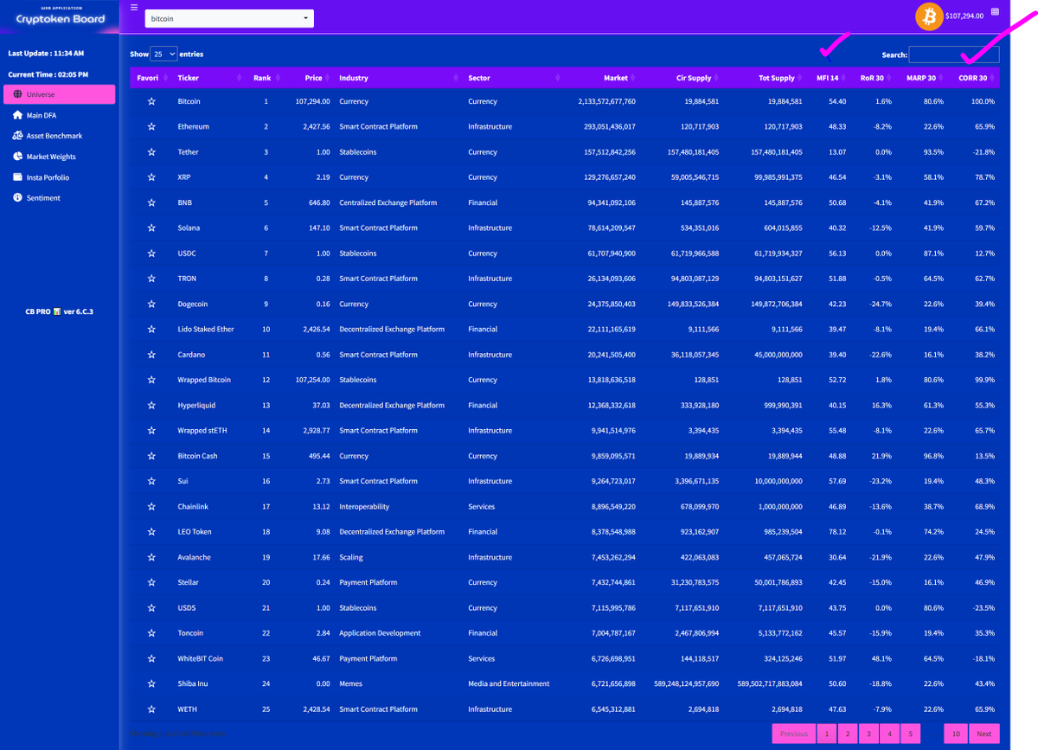This screenshot has height=750, width=1038.
Task: Toggle Dogecoin favorite star
Action: (x=151, y=304)
